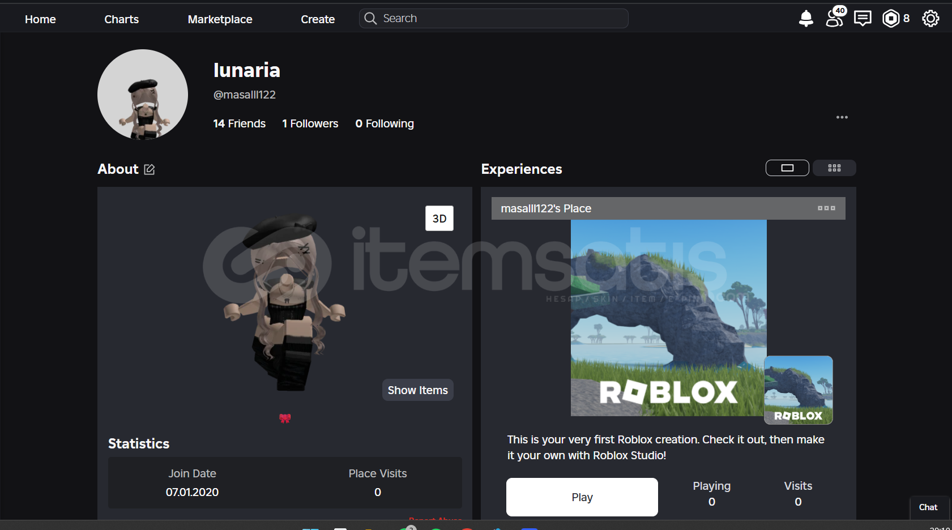Open the Chat panel button

click(x=929, y=507)
